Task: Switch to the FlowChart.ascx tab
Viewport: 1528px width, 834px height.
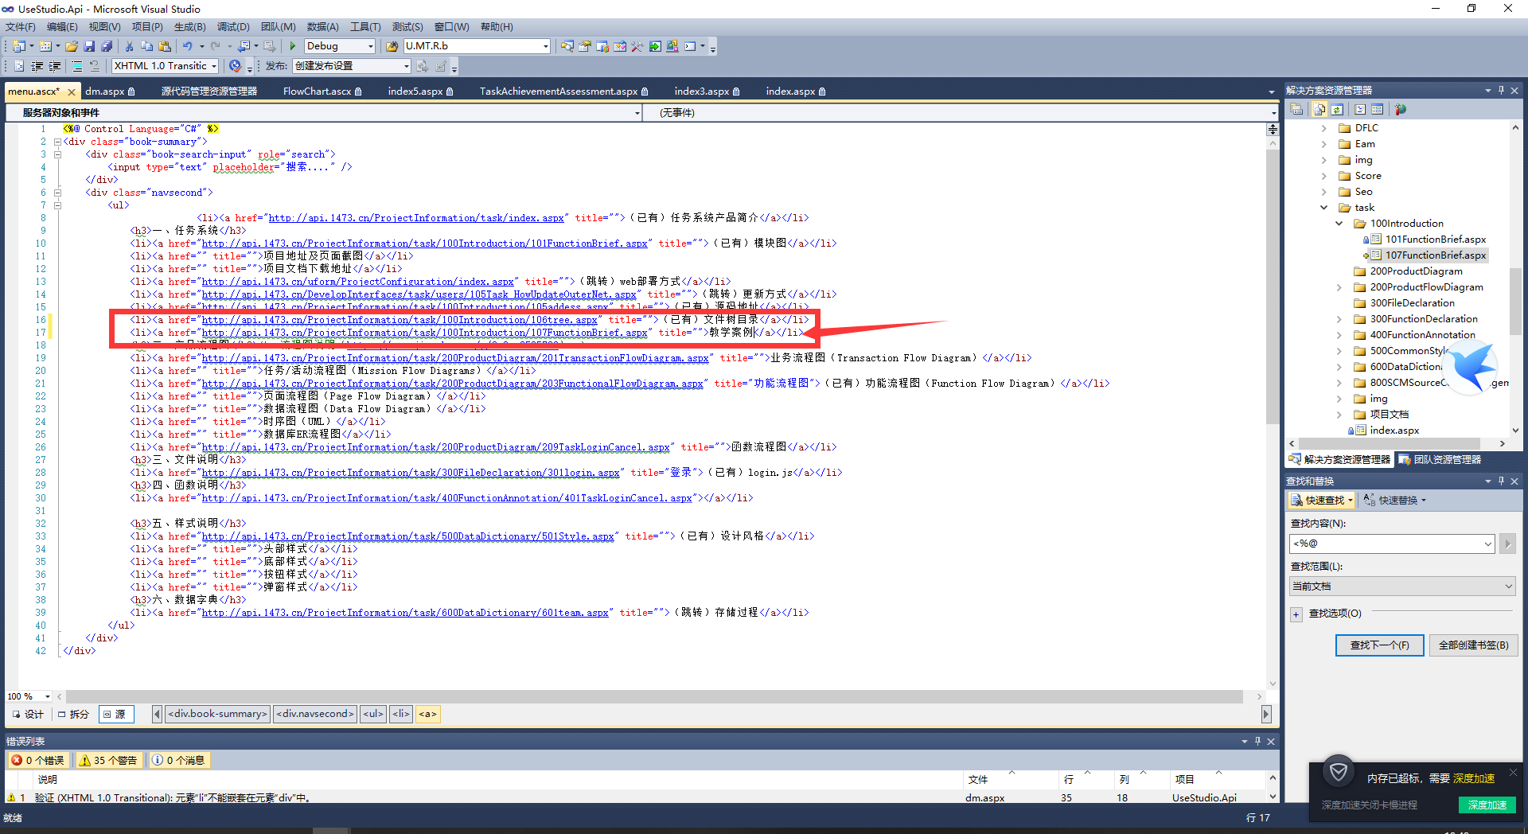Action: click(322, 92)
